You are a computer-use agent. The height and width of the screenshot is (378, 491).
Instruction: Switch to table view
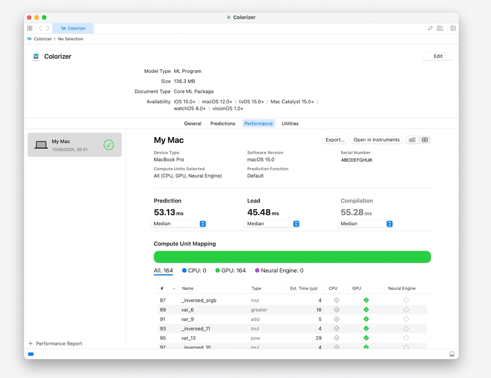(425, 140)
